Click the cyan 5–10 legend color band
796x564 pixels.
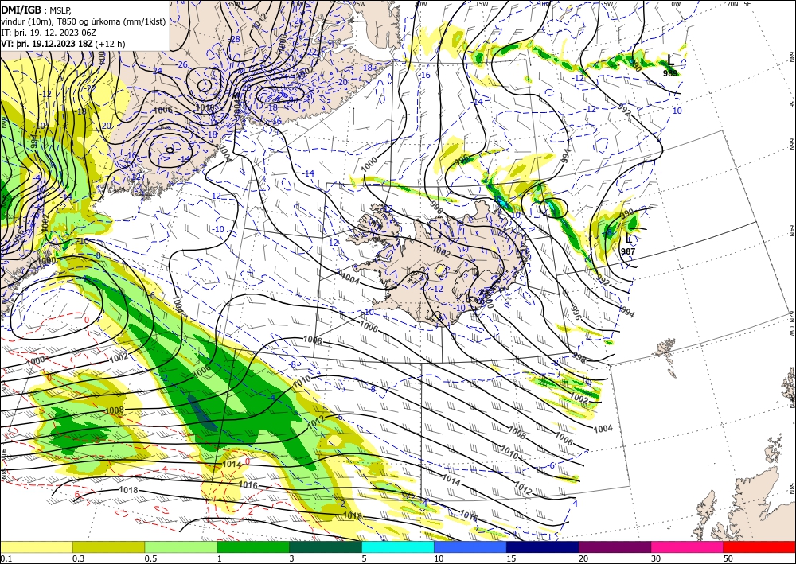[x=398, y=546]
